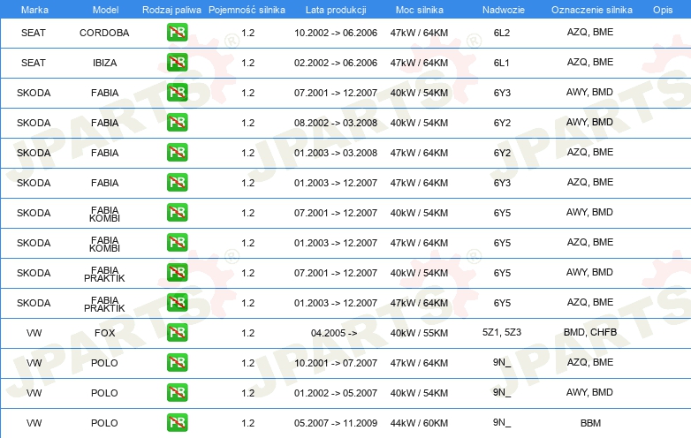
Task: Click the Model column header
Action: (x=104, y=8)
